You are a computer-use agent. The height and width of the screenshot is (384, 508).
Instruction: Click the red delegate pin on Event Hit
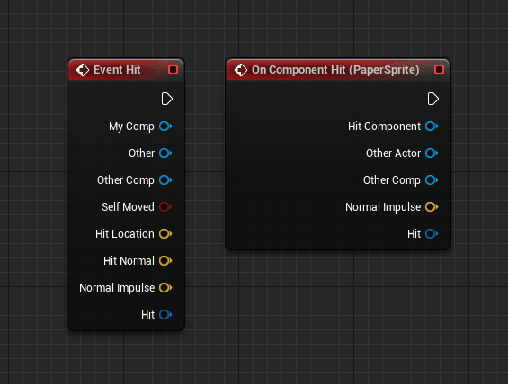[x=174, y=70]
